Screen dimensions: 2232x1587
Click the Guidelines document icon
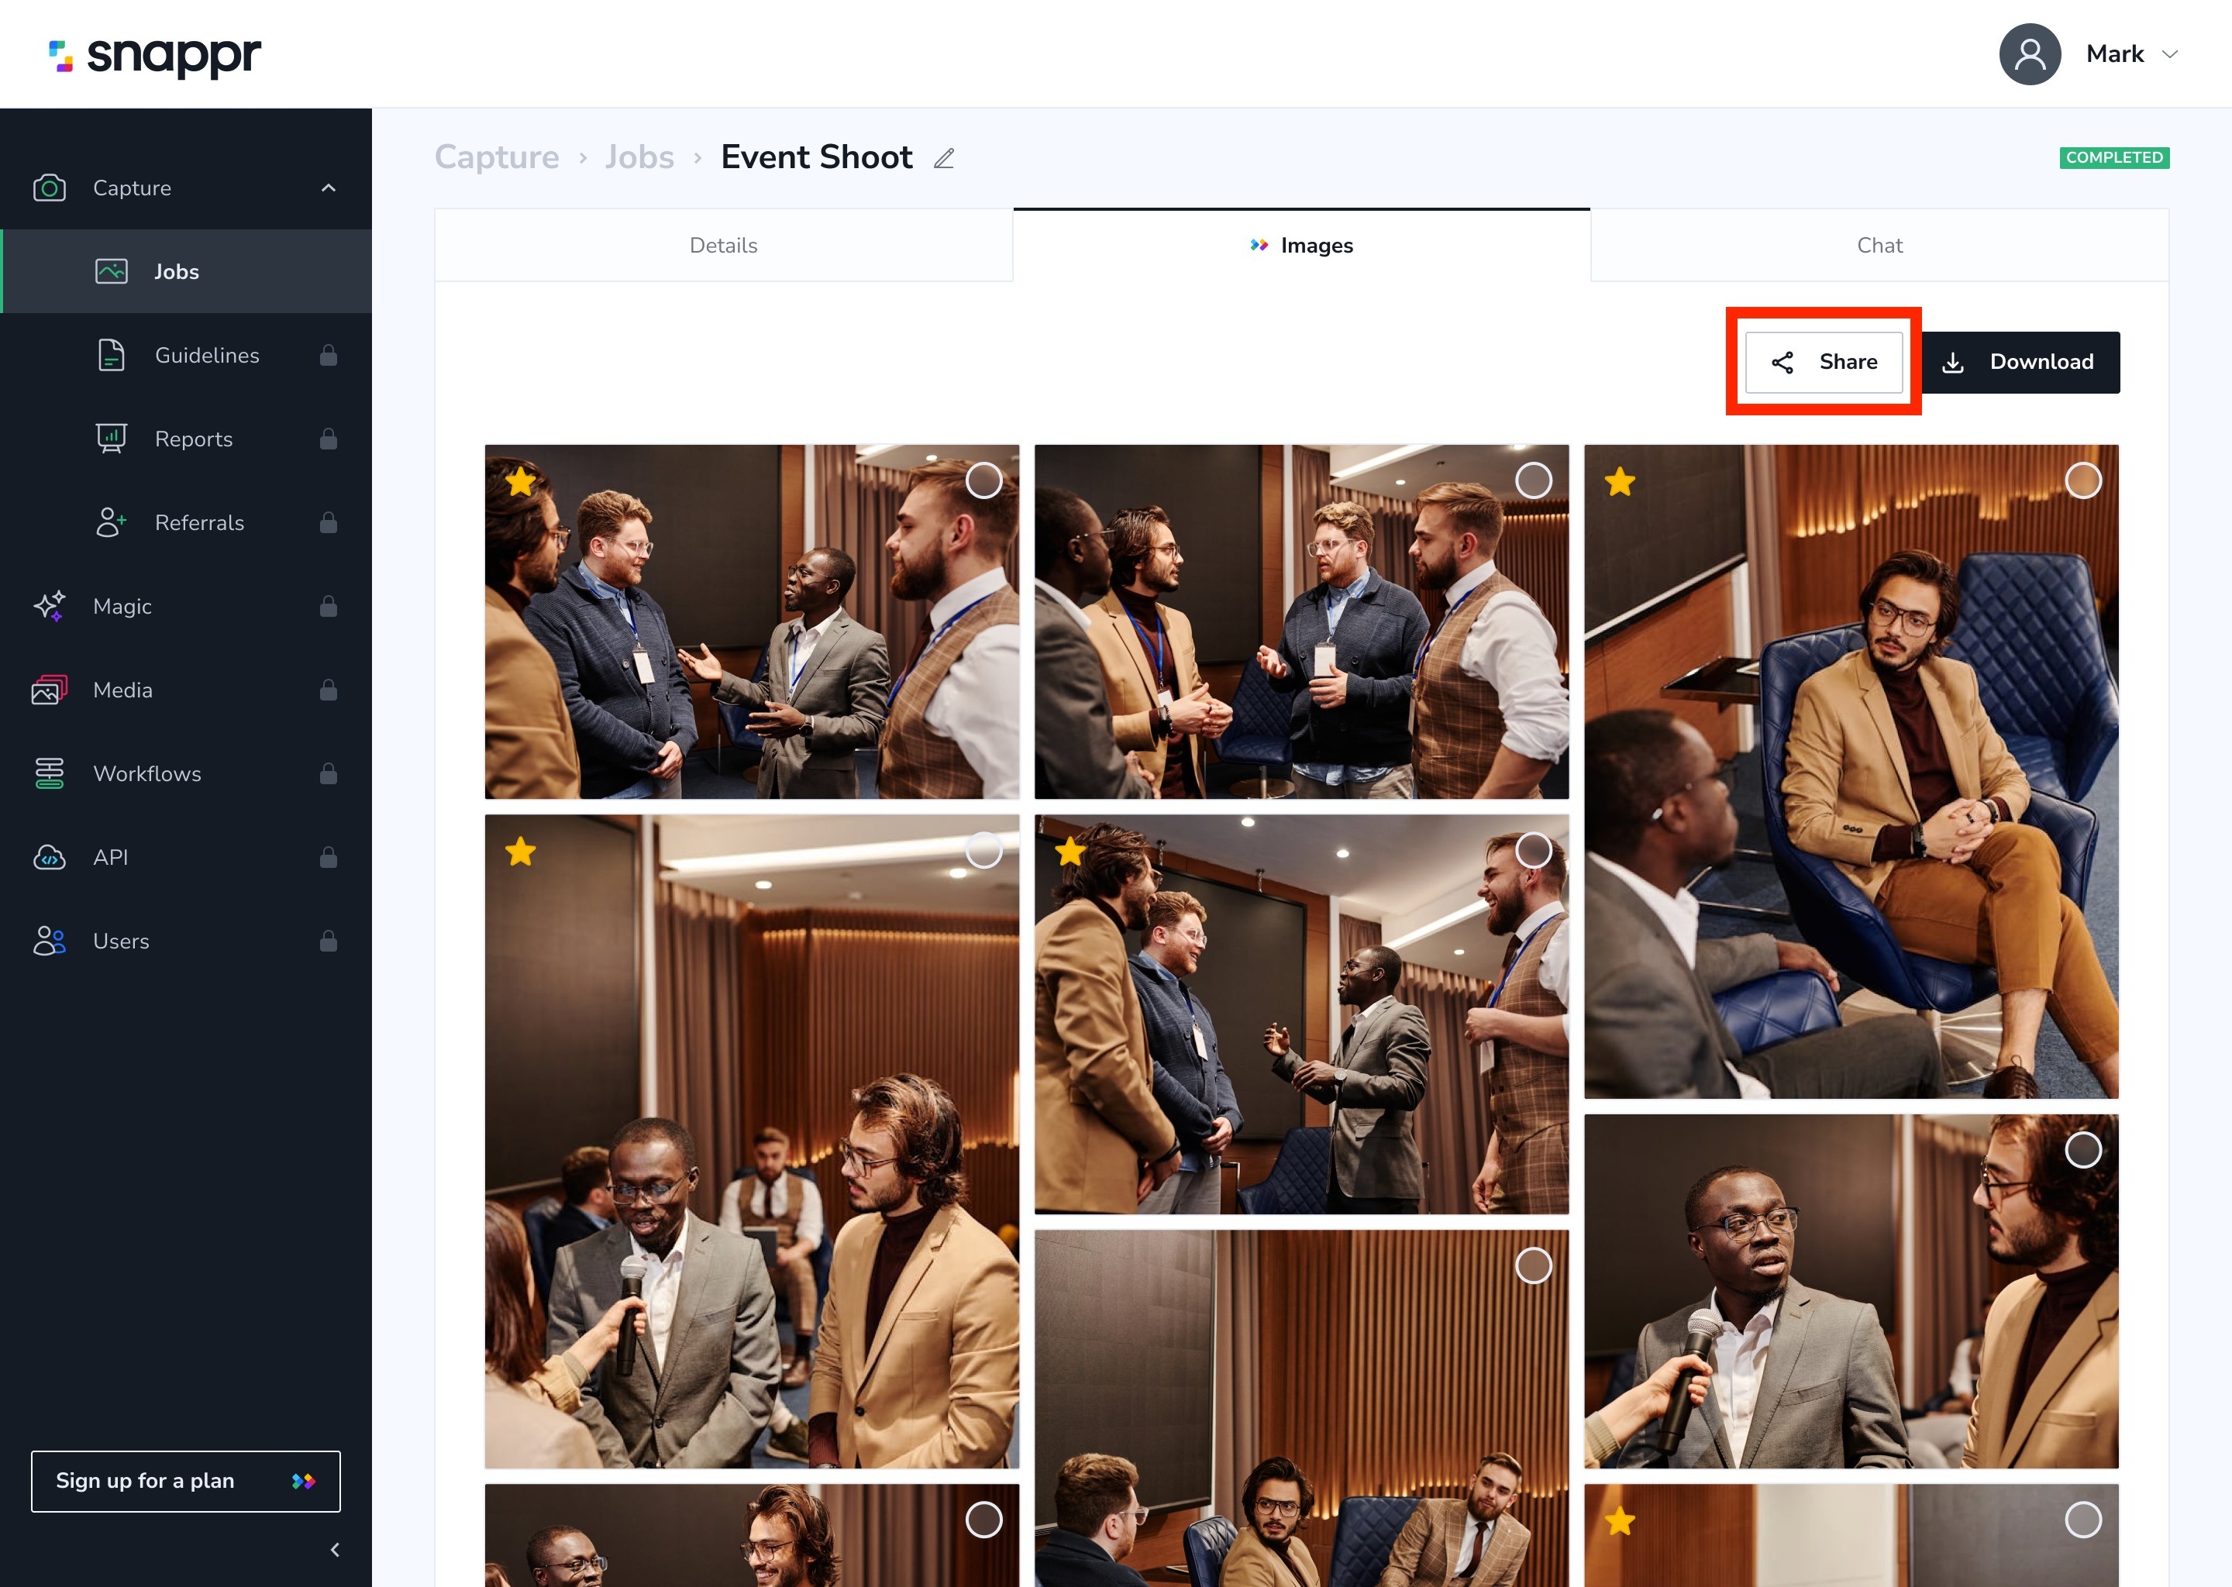pyautogui.click(x=112, y=355)
